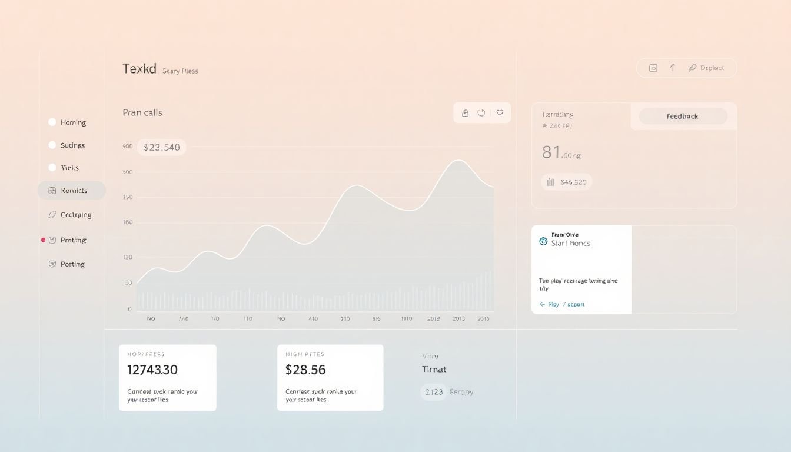Click the up arrow icon in top toolbar
Screen dimensions: 791x452
coord(672,68)
